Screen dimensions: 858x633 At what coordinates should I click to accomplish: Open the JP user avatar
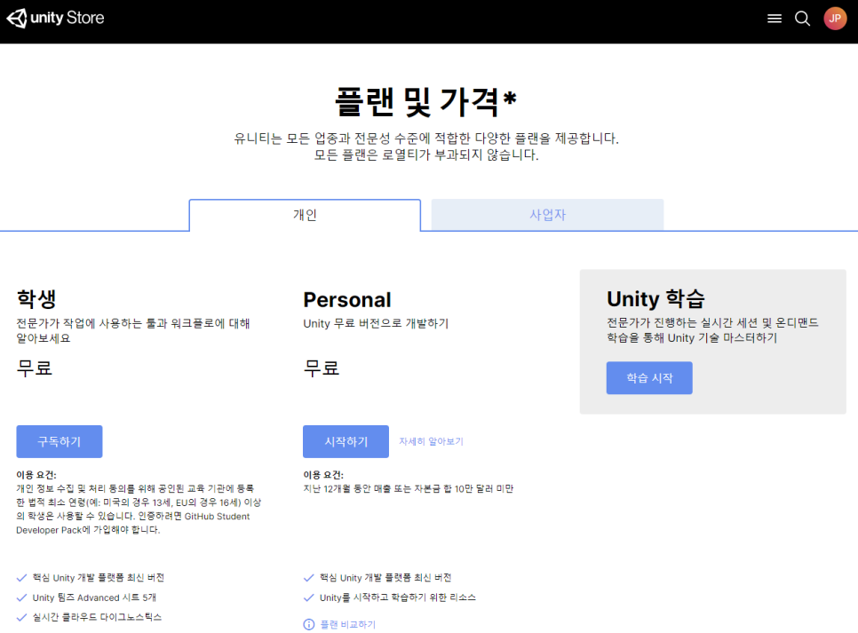click(835, 18)
